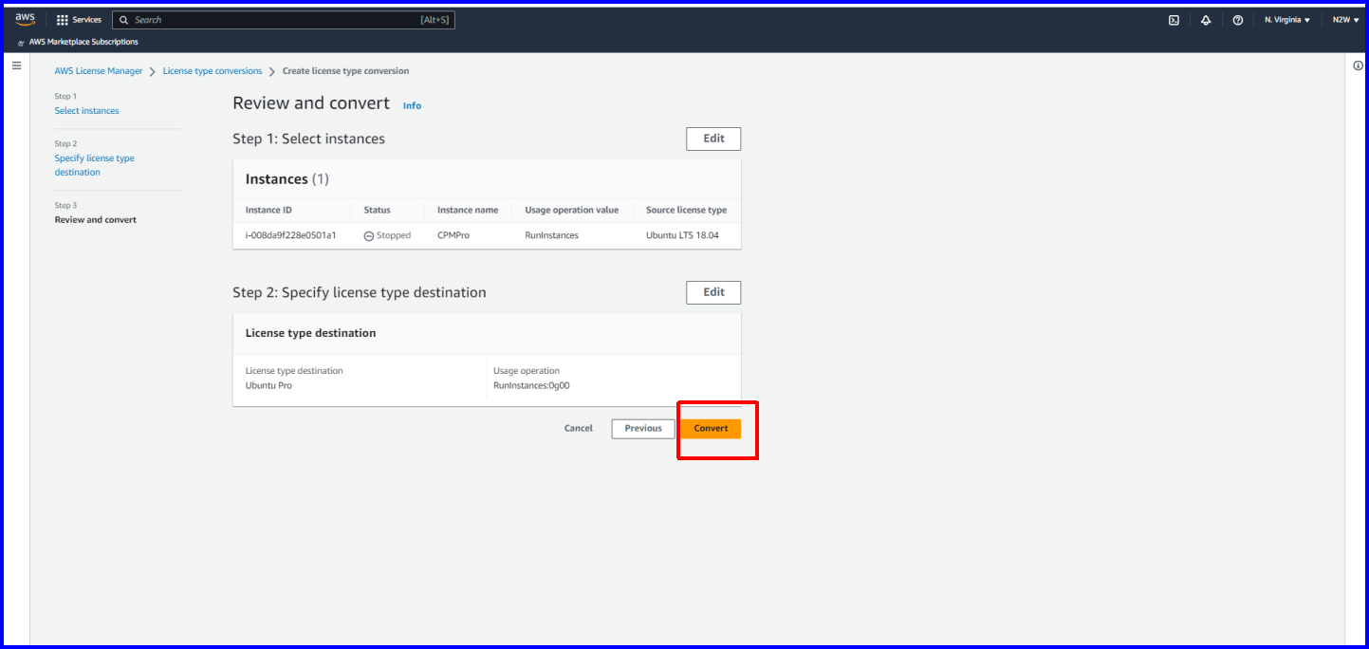Go to License type conversions breadcrumb
Image resolution: width=1369 pixels, height=649 pixels.
pos(213,71)
